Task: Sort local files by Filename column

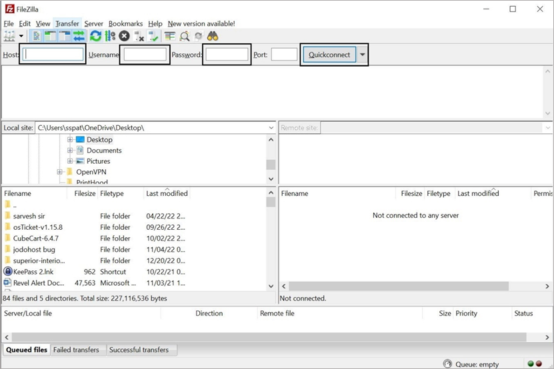Action: click(x=35, y=194)
